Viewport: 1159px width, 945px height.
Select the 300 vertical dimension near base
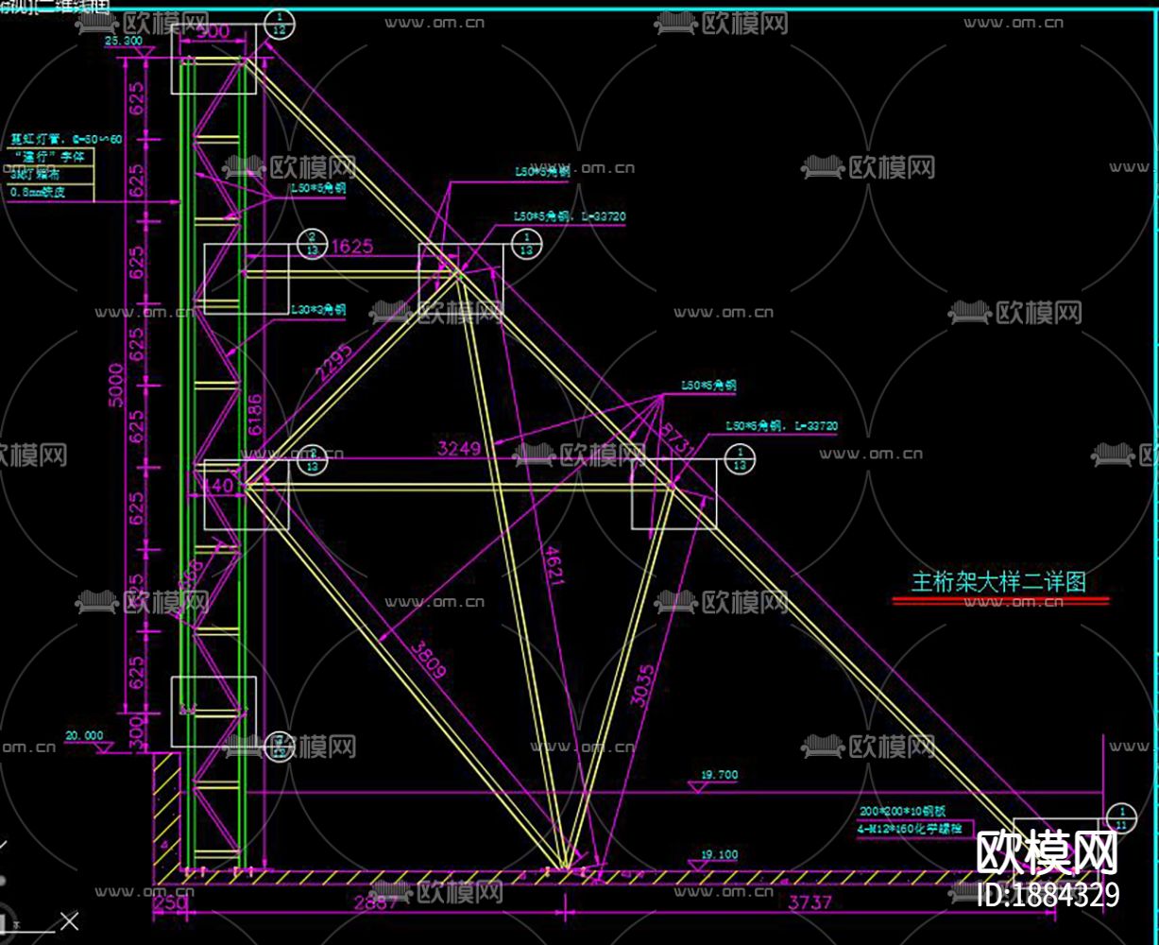pos(135,733)
